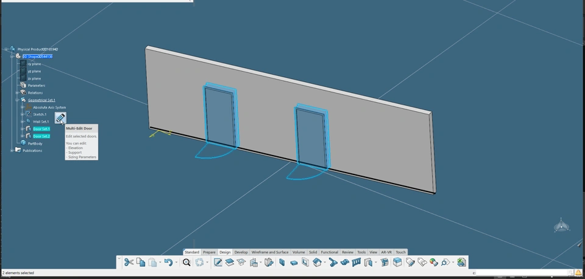Click the Multi-Edit Door pencil icon
Screen dimensions: 585x279
[x=60, y=119]
